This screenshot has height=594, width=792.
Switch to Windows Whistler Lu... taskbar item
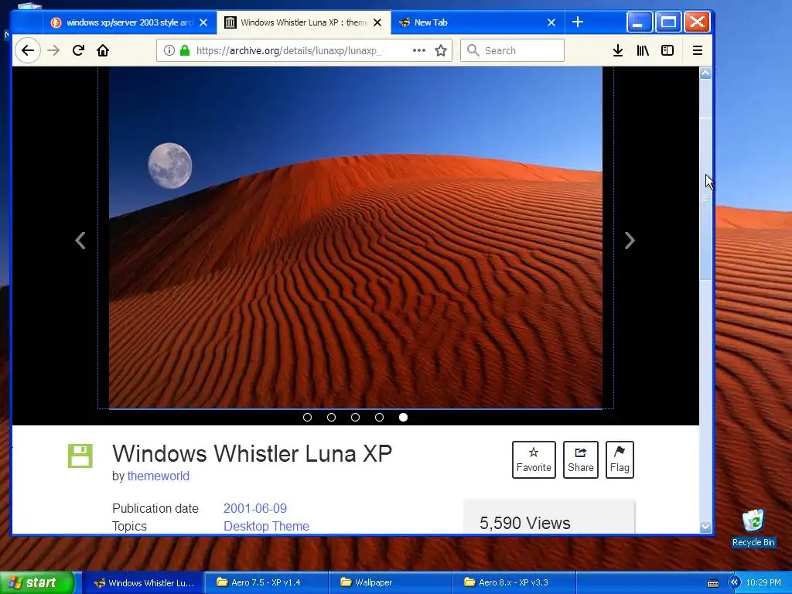point(143,583)
